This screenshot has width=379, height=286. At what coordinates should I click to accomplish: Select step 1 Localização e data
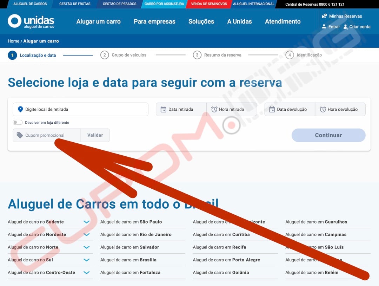click(x=32, y=55)
